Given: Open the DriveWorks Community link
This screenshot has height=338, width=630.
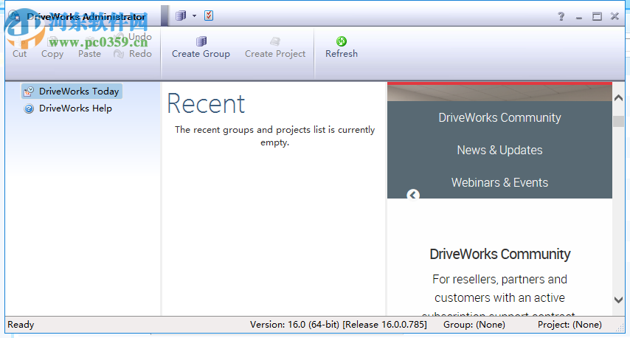Looking at the screenshot, I should click(x=499, y=117).
